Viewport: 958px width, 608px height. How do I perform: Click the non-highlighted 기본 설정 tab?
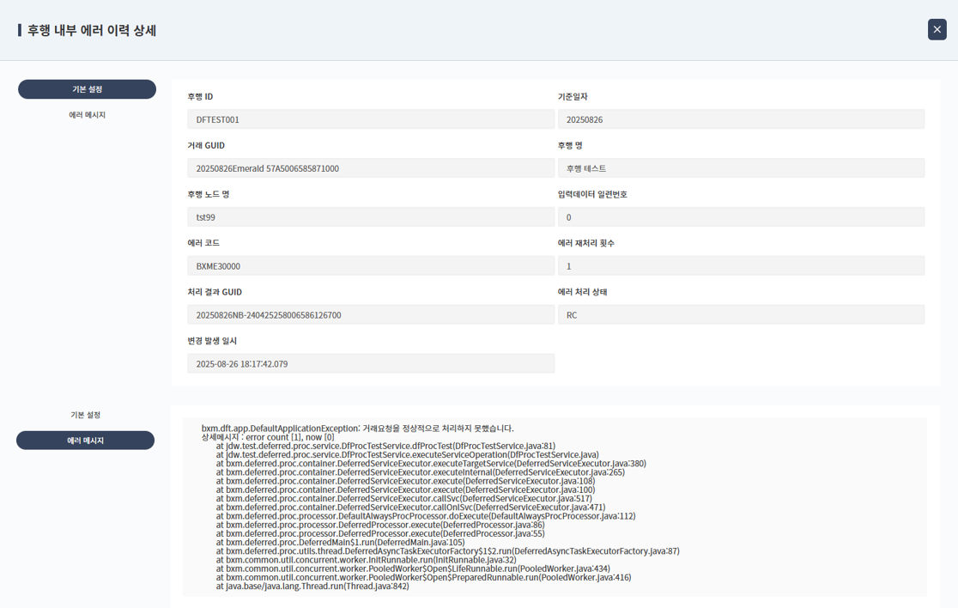86,415
